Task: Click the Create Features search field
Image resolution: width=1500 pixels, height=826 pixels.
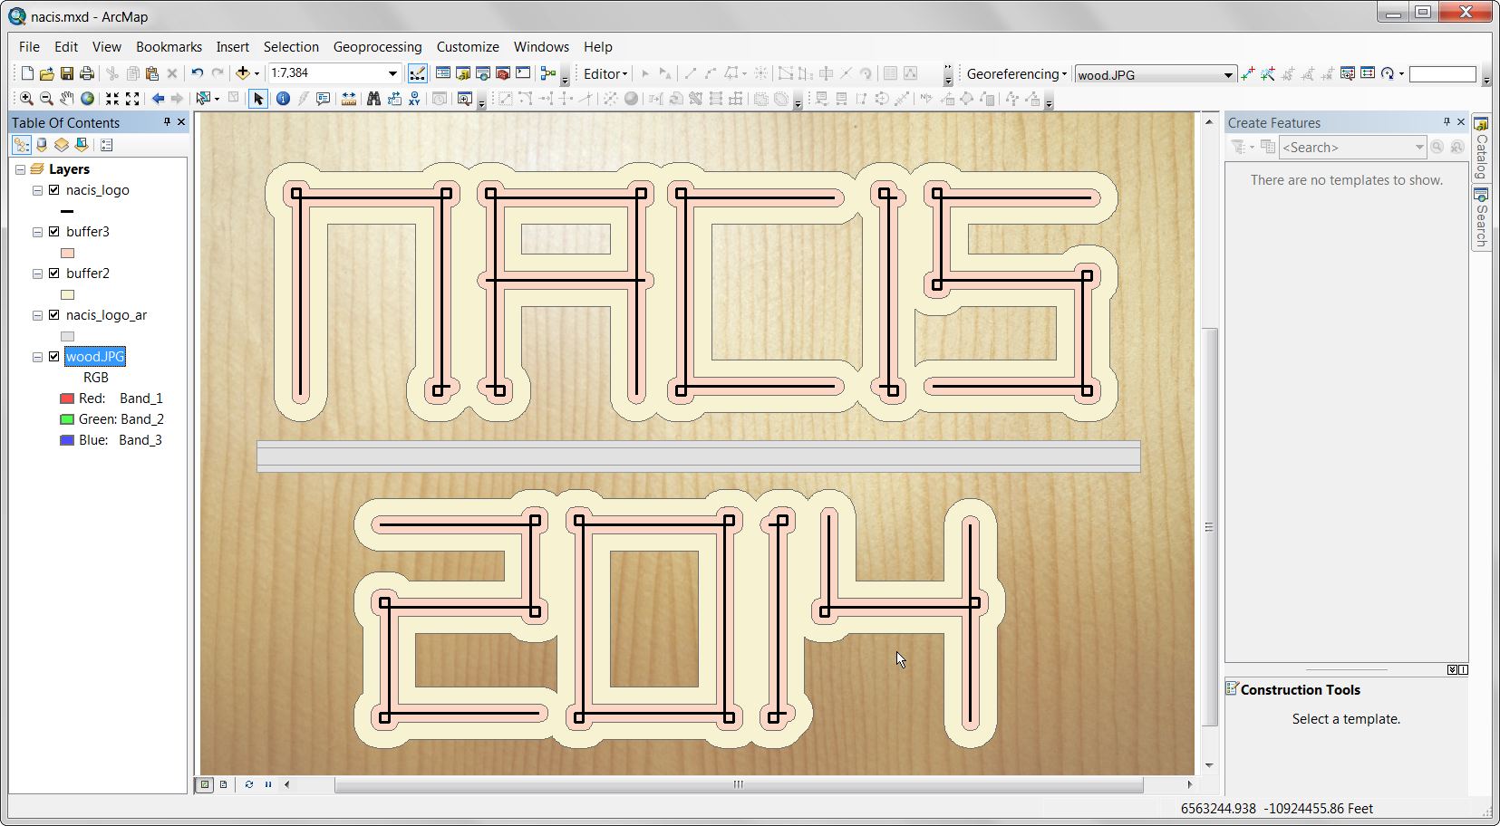Action: (1353, 148)
